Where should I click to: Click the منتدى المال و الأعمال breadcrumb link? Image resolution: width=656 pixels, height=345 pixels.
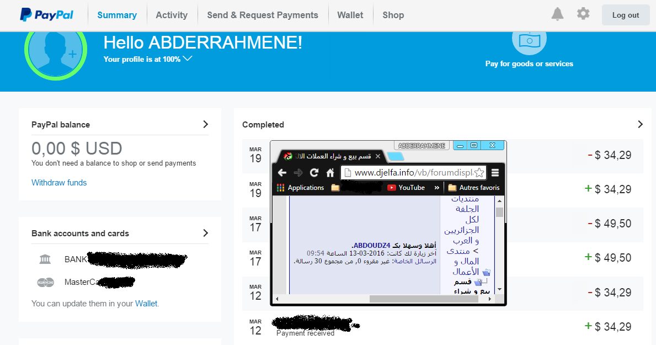click(x=463, y=262)
